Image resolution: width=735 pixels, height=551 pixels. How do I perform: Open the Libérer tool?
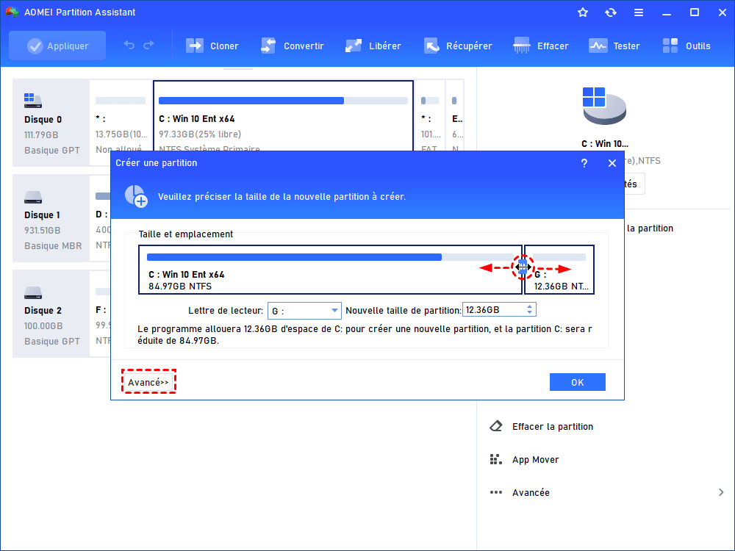click(x=373, y=46)
